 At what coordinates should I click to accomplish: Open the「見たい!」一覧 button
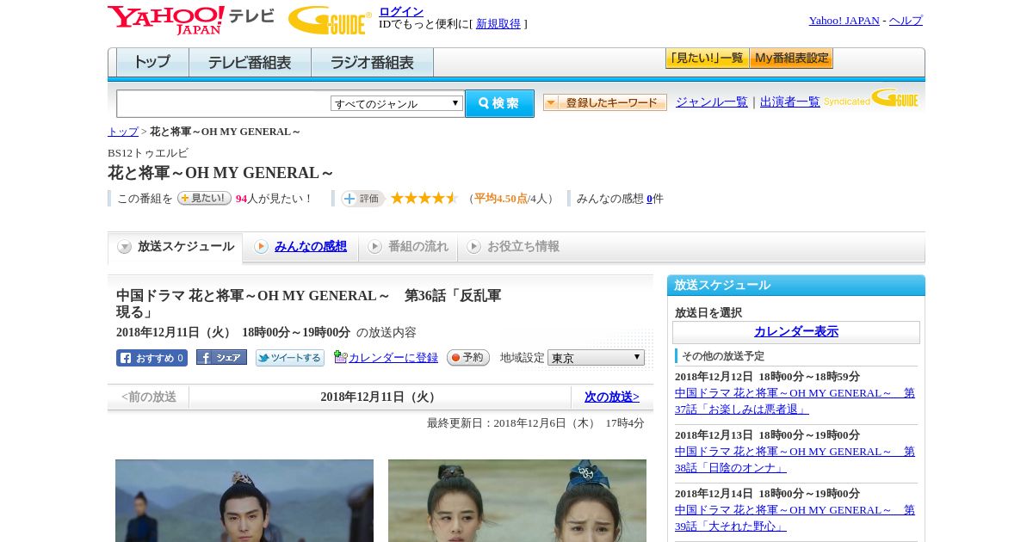click(707, 59)
